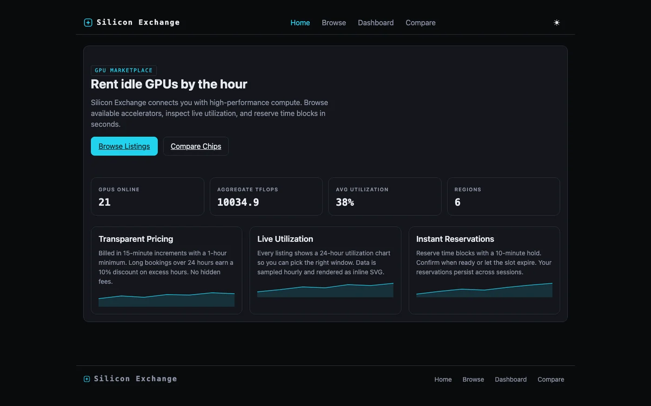651x406 pixels.
Task: Click the AGGREGATE TFLOPS label
Action: pyautogui.click(x=248, y=189)
